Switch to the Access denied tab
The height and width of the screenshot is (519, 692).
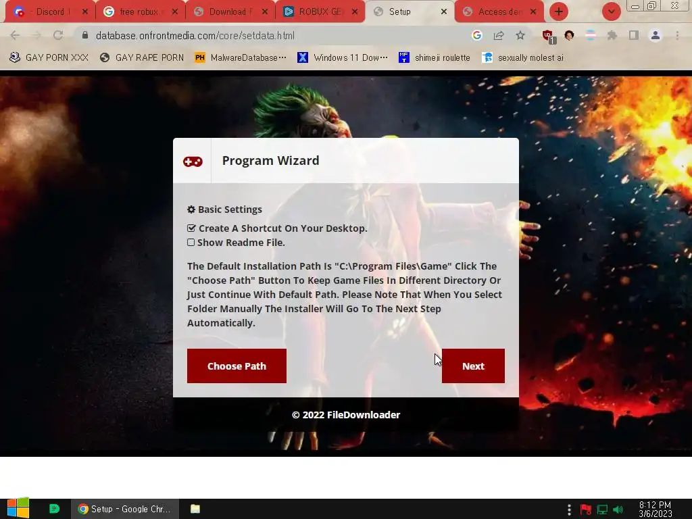499,12
